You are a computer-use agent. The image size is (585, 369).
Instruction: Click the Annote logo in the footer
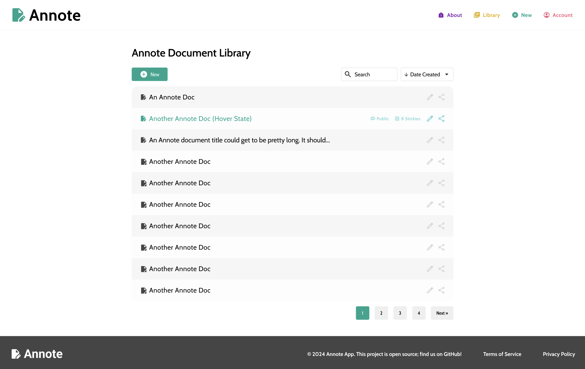[37, 354]
